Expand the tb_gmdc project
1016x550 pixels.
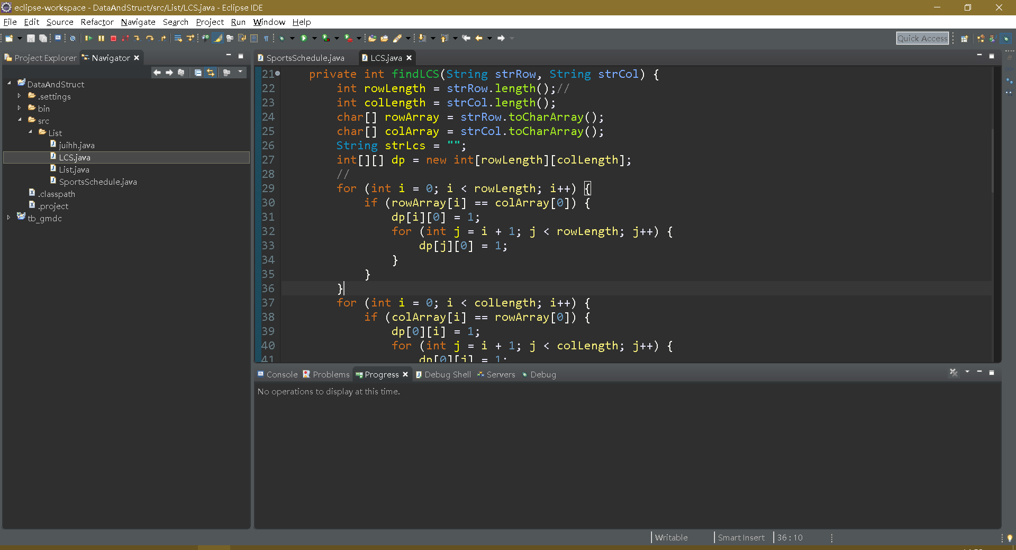[x=9, y=218]
